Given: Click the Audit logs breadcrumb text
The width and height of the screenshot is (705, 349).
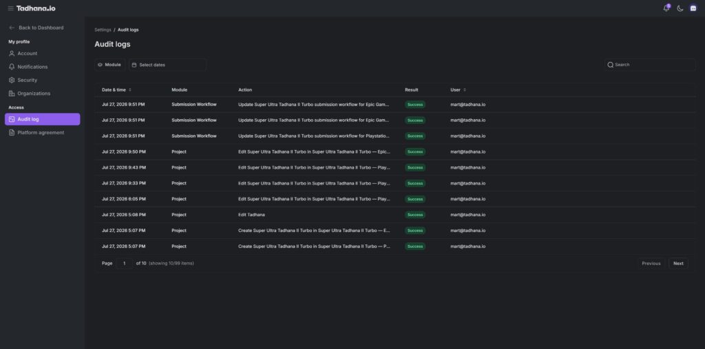Looking at the screenshot, I should coord(128,30).
